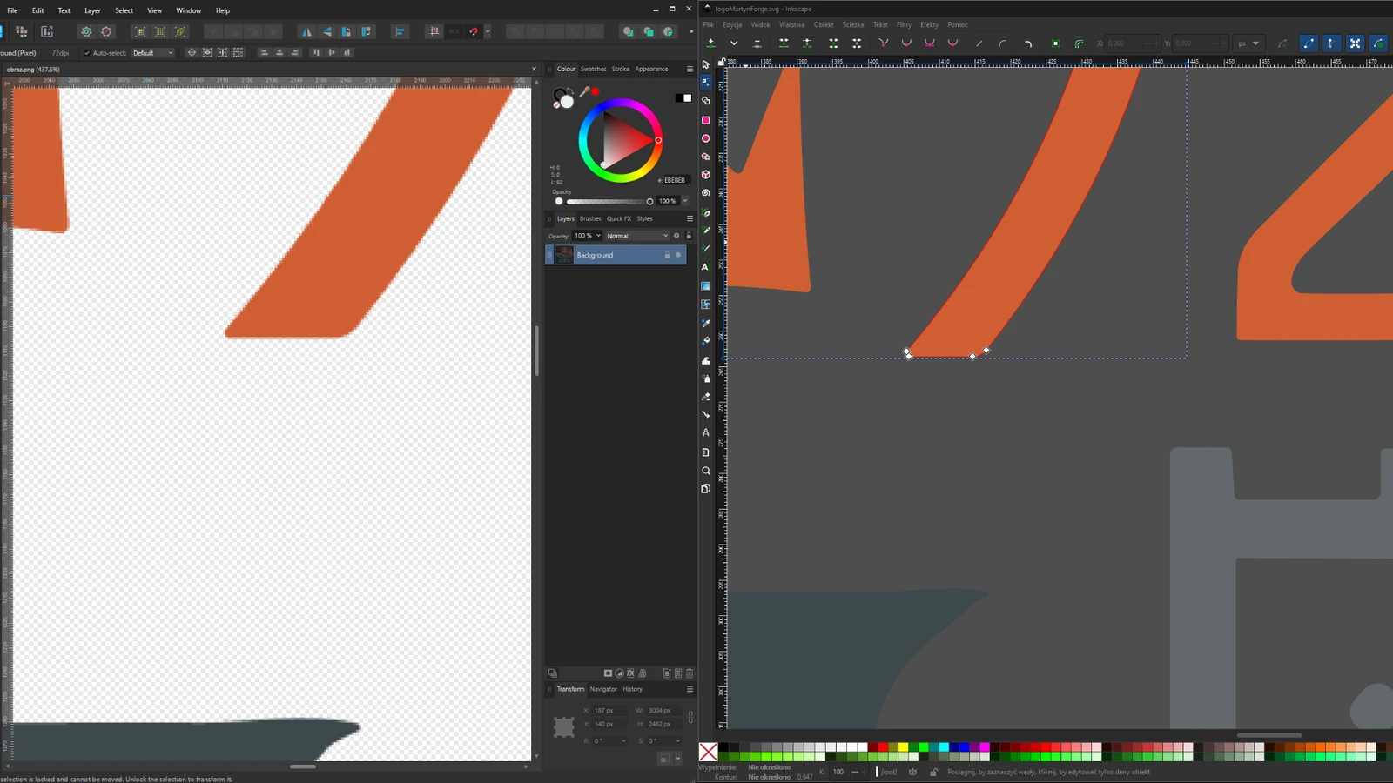Viewport: 1393px width, 783px height.
Task: Click Mask Layer icon in Layers panel
Action: (608, 673)
